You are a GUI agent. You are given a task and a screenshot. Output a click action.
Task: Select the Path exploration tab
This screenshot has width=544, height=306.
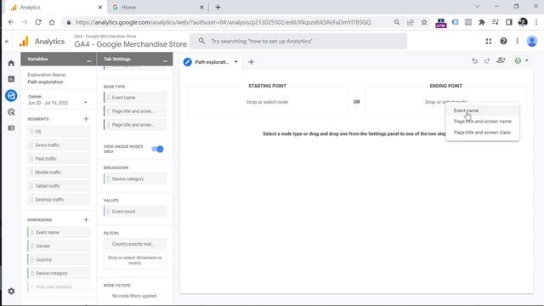212,62
